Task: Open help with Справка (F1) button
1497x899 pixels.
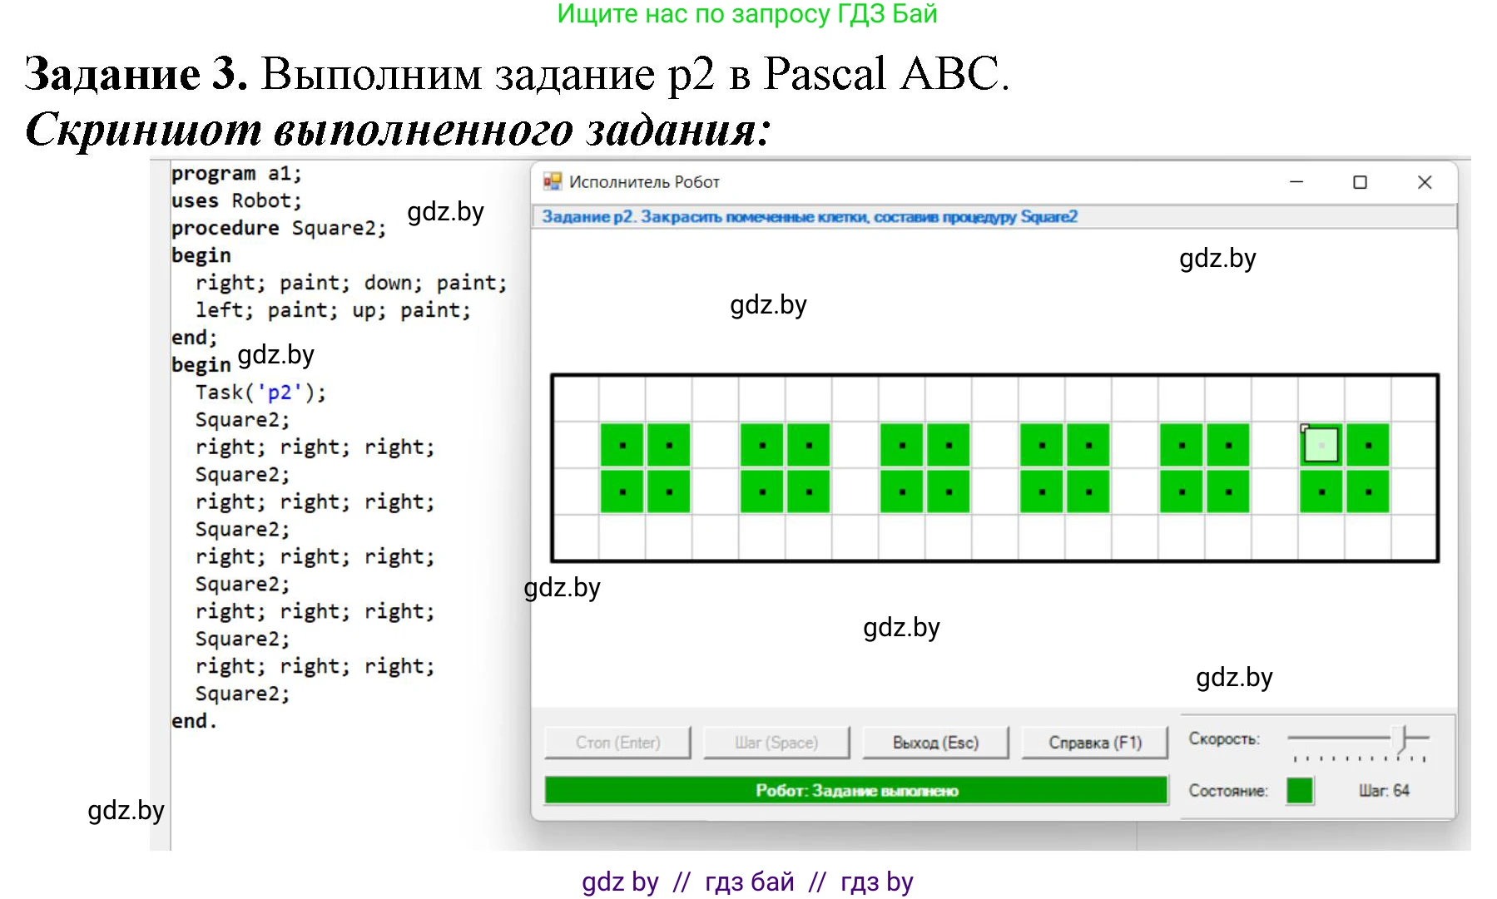Action: (1094, 742)
